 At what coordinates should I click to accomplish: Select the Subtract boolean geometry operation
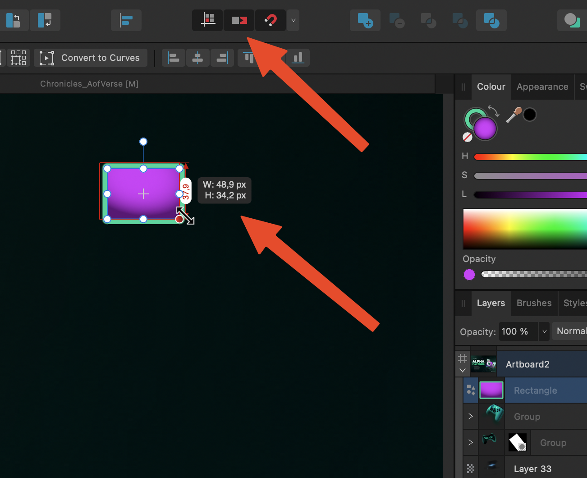tap(397, 20)
